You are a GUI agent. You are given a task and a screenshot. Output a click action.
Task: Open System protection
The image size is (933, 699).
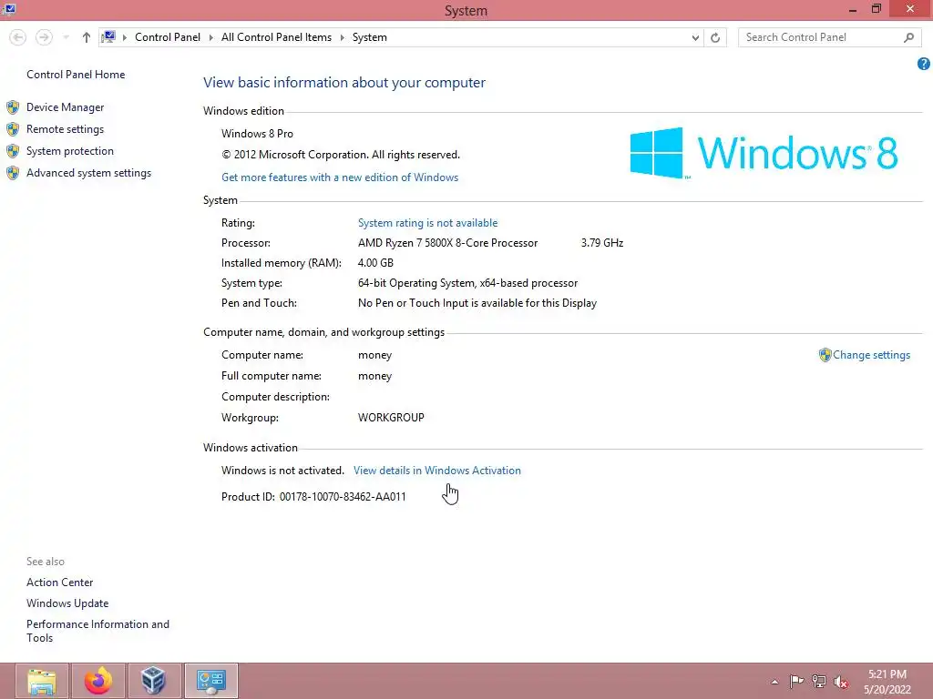69,151
